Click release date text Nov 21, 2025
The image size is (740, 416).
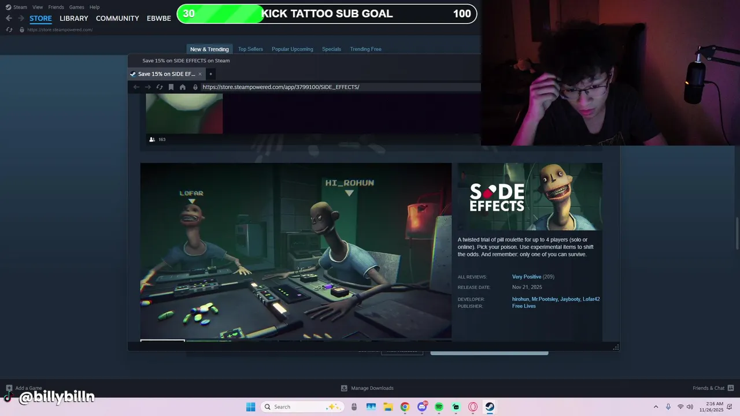click(527, 287)
